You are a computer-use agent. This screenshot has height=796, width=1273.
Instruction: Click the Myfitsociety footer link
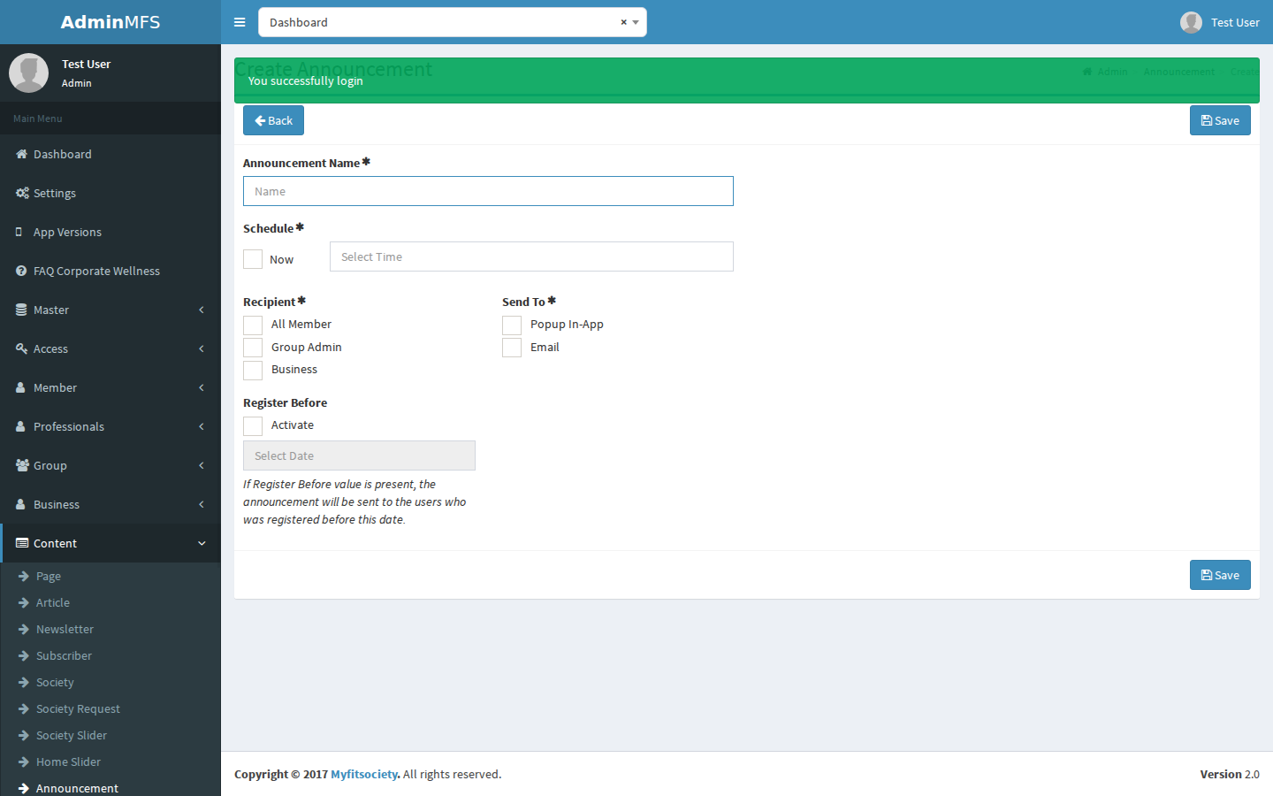(x=364, y=774)
